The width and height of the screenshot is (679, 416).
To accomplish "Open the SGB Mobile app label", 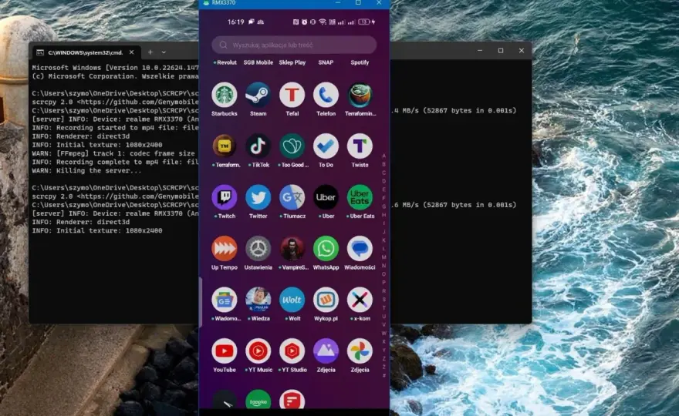I will click(x=258, y=62).
